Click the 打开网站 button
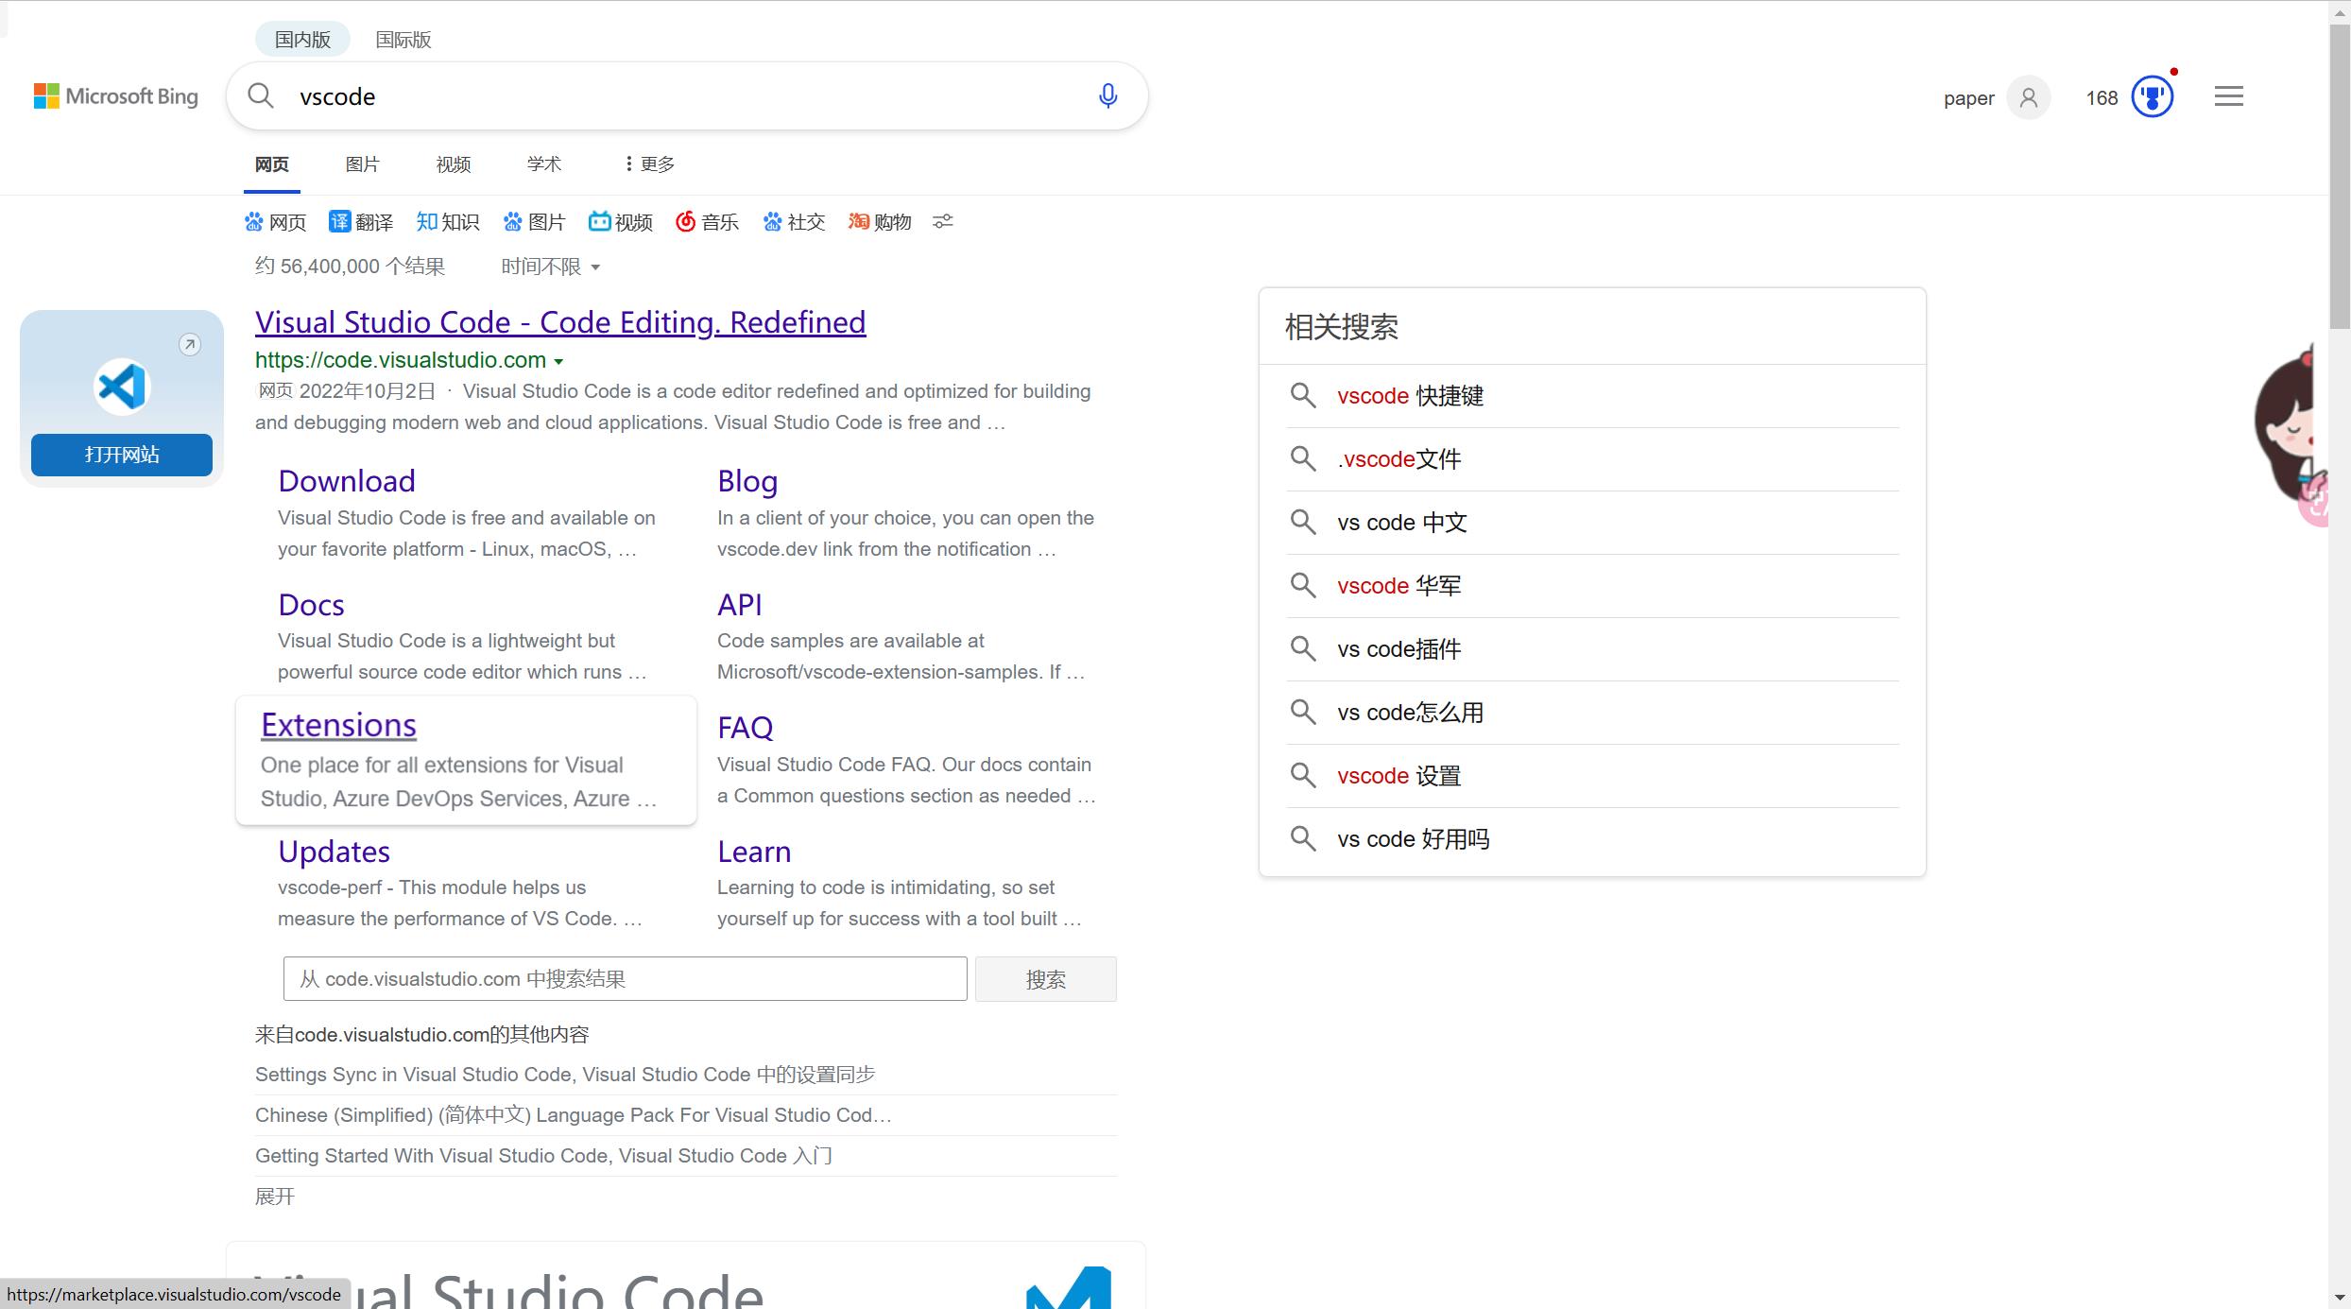Viewport: 2351px width, 1309px height. tap(122, 455)
